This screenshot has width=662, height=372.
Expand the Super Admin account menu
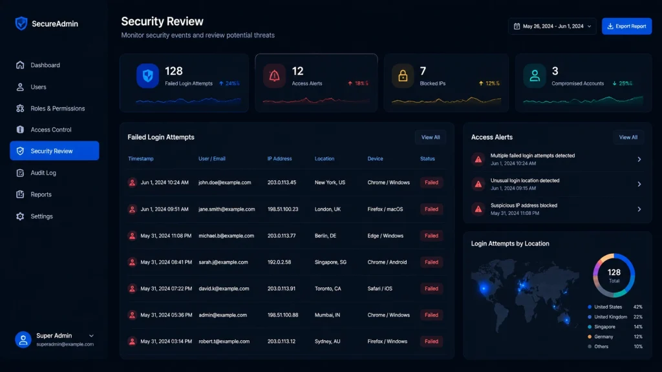click(91, 336)
